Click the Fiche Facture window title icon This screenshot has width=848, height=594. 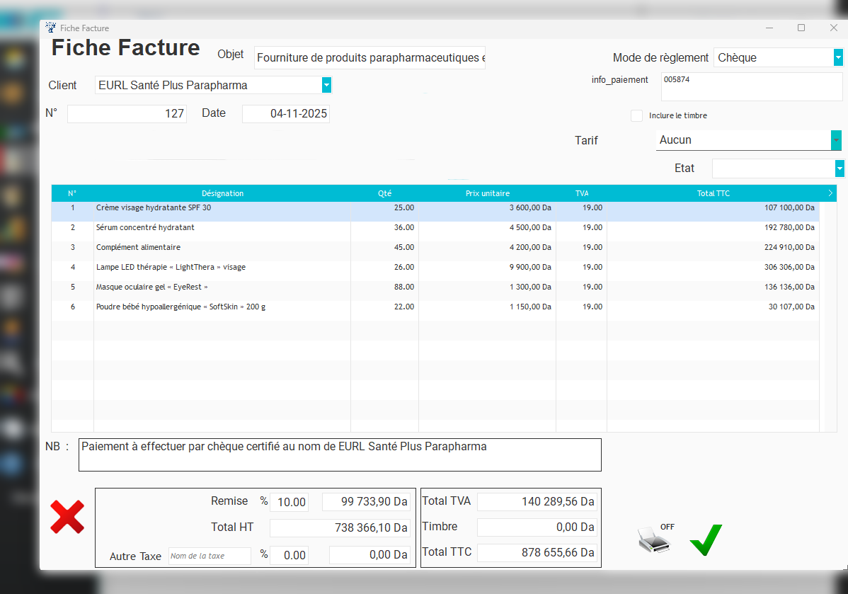(x=50, y=28)
